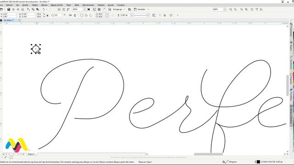
Task: Open the zoom level 400% dropdown on the right
Action: click(225, 9)
